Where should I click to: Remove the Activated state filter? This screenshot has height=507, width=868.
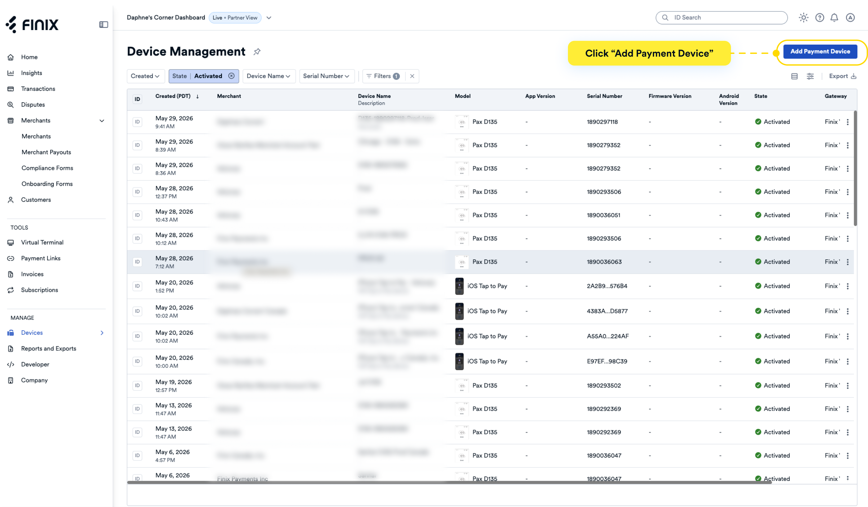[x=232, y=76]
